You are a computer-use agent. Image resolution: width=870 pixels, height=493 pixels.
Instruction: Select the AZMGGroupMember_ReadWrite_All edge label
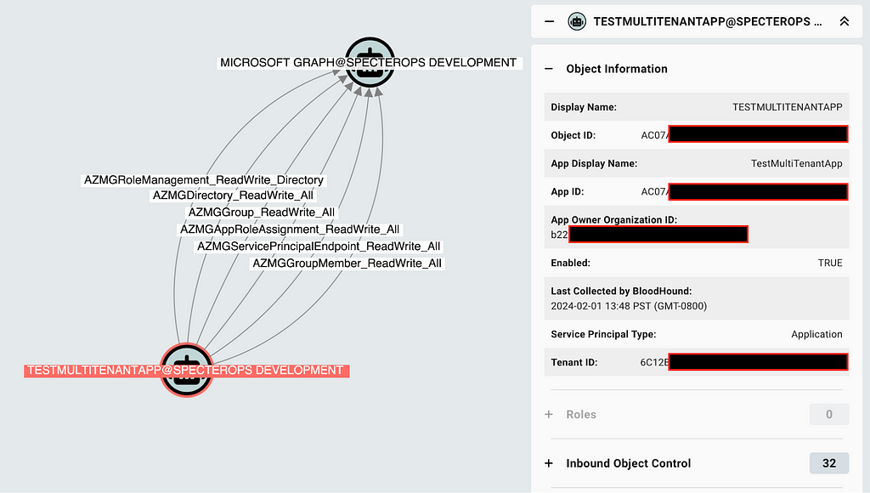347,263
